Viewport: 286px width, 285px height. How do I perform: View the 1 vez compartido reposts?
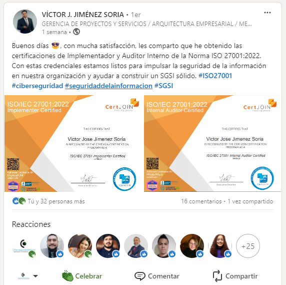250,201
